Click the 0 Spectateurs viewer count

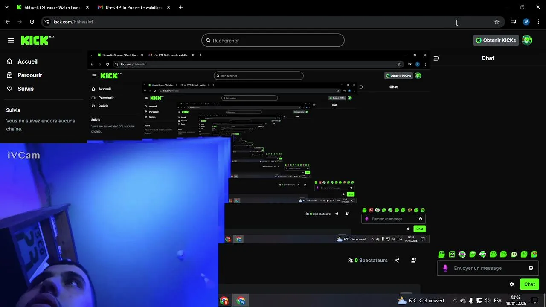(x=368, y=260)
